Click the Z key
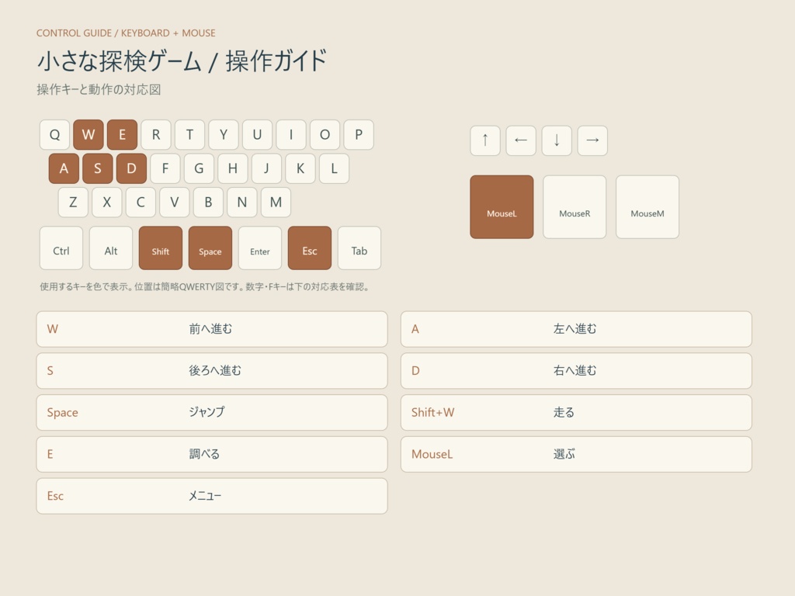 [x=73, y=203]
